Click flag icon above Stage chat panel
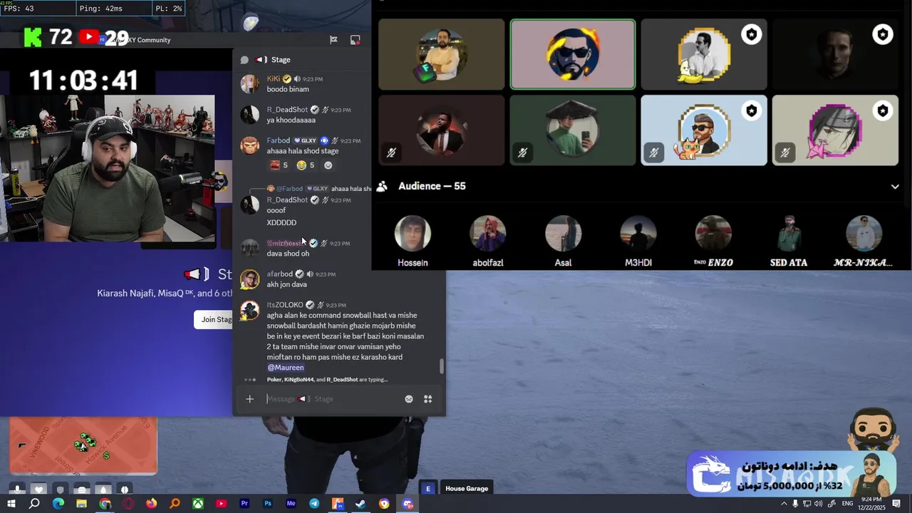This screenshot has height=513, width=912. click(333, 40)
